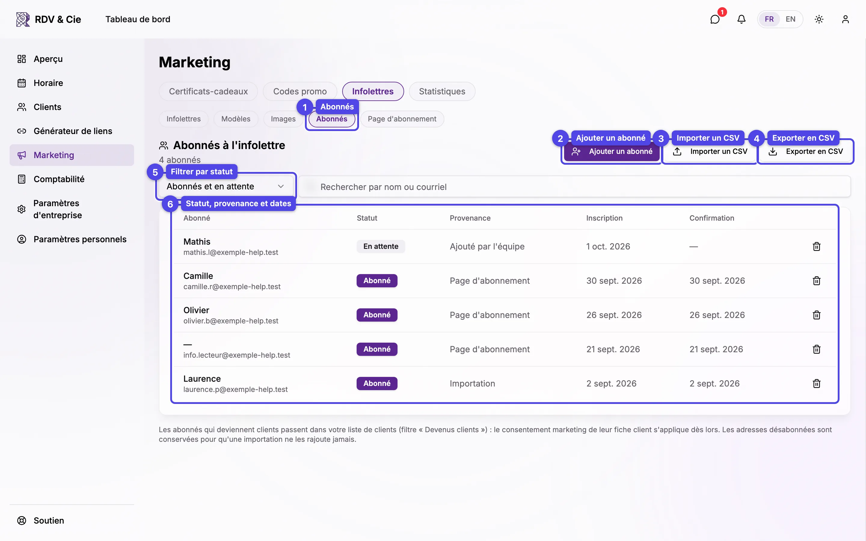
Task: Click the En attente status badge
Action: click(x=381, y=246)
